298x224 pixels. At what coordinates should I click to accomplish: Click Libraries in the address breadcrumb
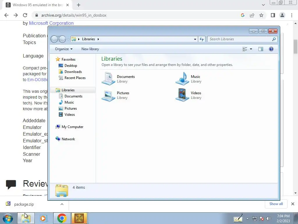click(x=88, y=39)
